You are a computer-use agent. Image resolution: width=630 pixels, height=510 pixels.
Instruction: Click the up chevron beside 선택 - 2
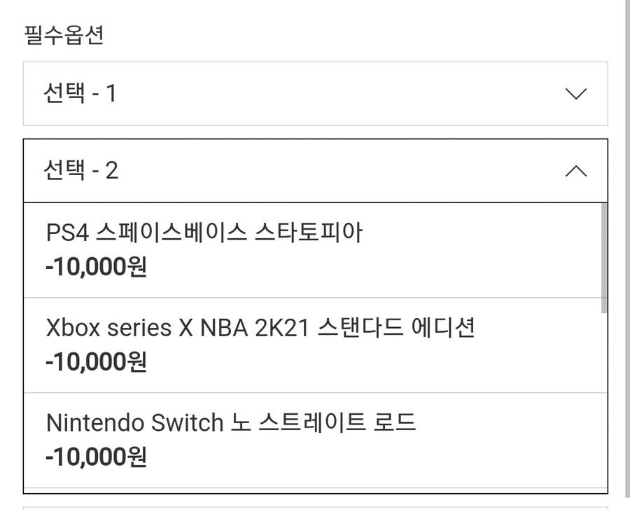574,170
